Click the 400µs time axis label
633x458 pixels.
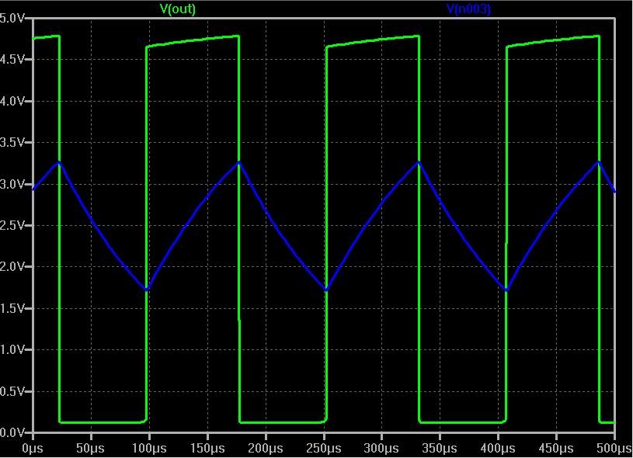[498, 449]
